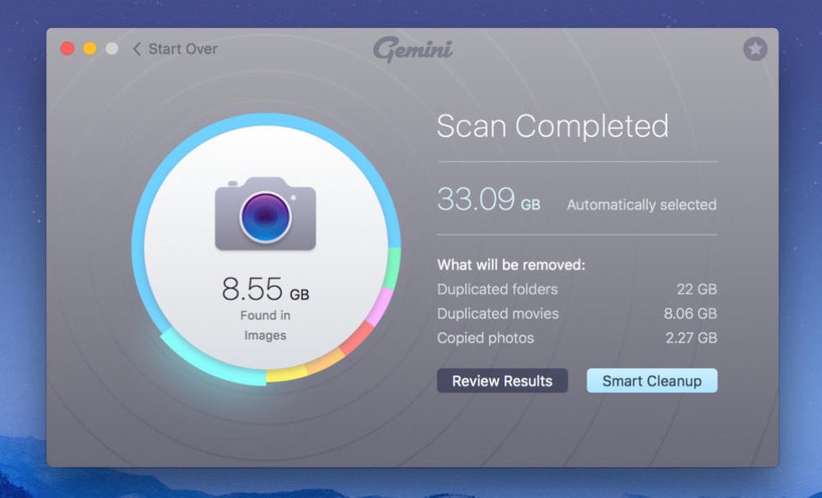This screenshot has width=822, height=498.
Task: Click the back chevron beside Start Over
Action: point(136,49)
